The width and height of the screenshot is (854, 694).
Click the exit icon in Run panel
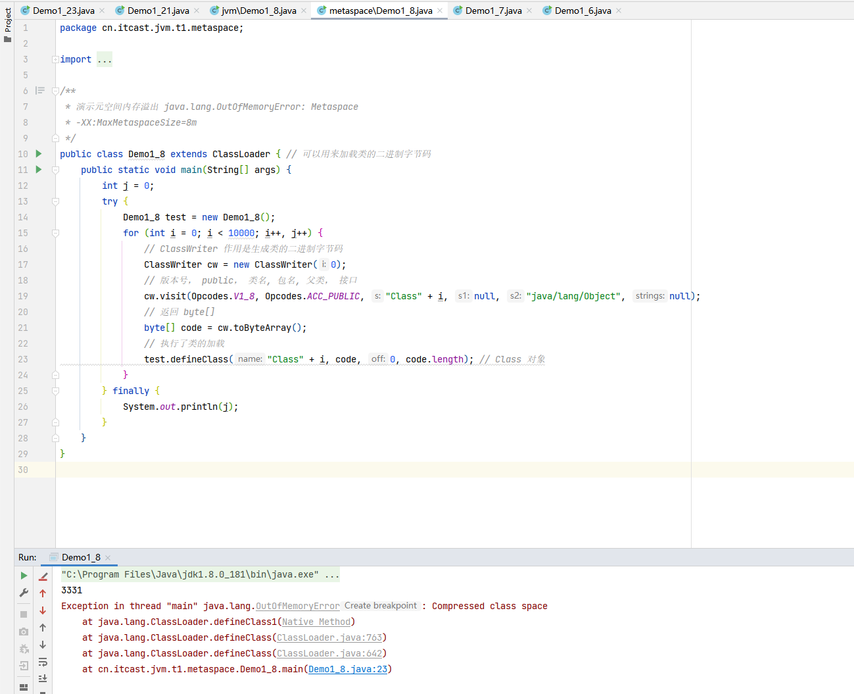24,666
